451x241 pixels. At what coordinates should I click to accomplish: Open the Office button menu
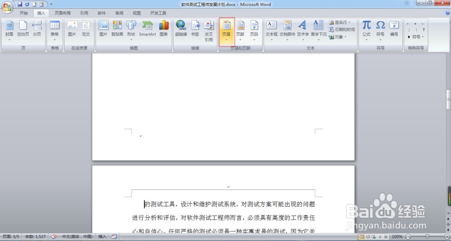(7, 7)
